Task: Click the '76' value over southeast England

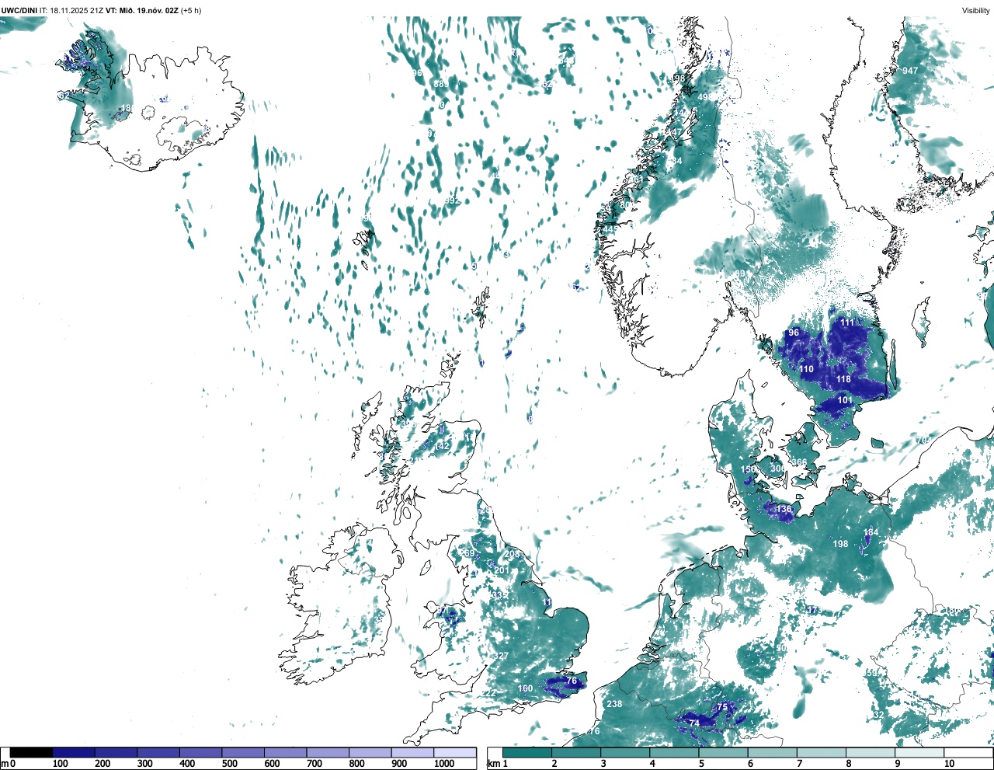Action: 572,681
